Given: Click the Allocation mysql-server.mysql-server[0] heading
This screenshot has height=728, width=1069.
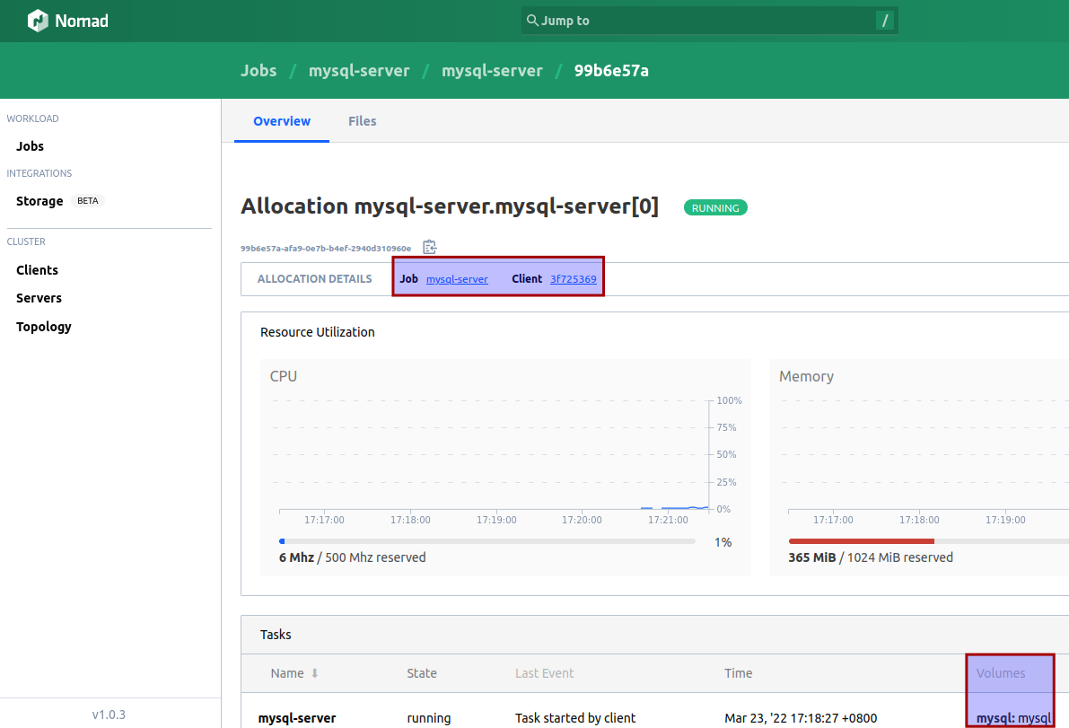Looking at the screenshot, I should (x=450, y=206).
